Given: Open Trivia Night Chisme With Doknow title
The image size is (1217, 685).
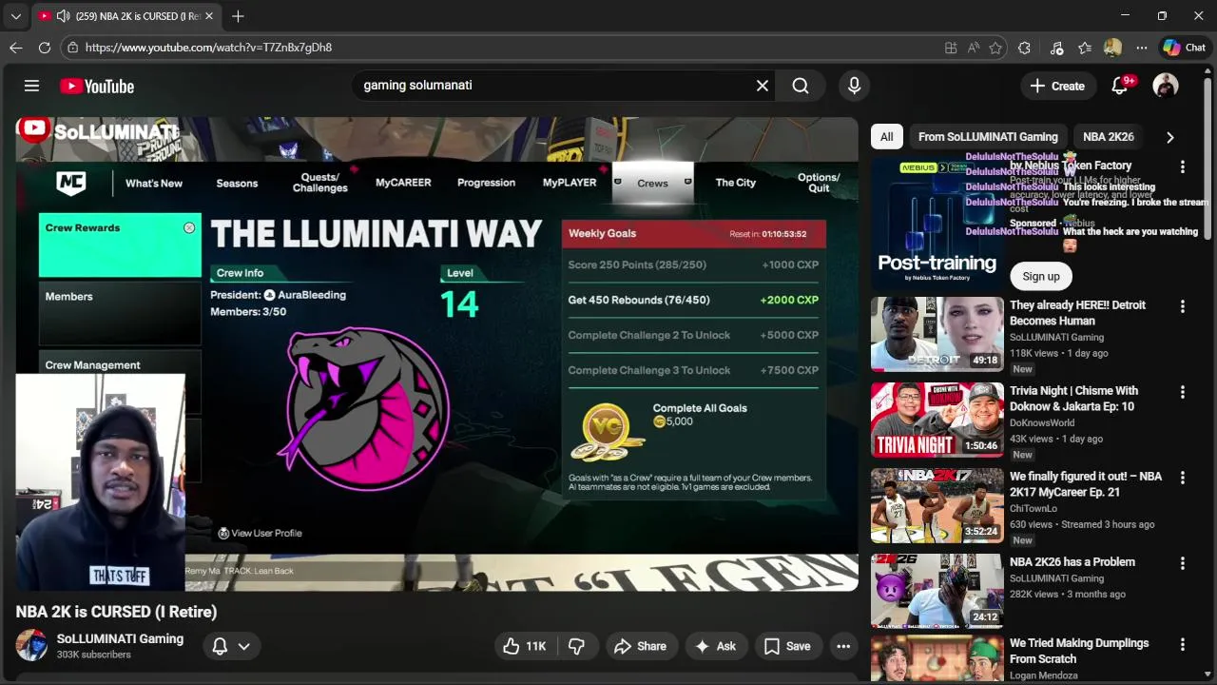Looking at the screenshot, I should tap(1073, 399).
